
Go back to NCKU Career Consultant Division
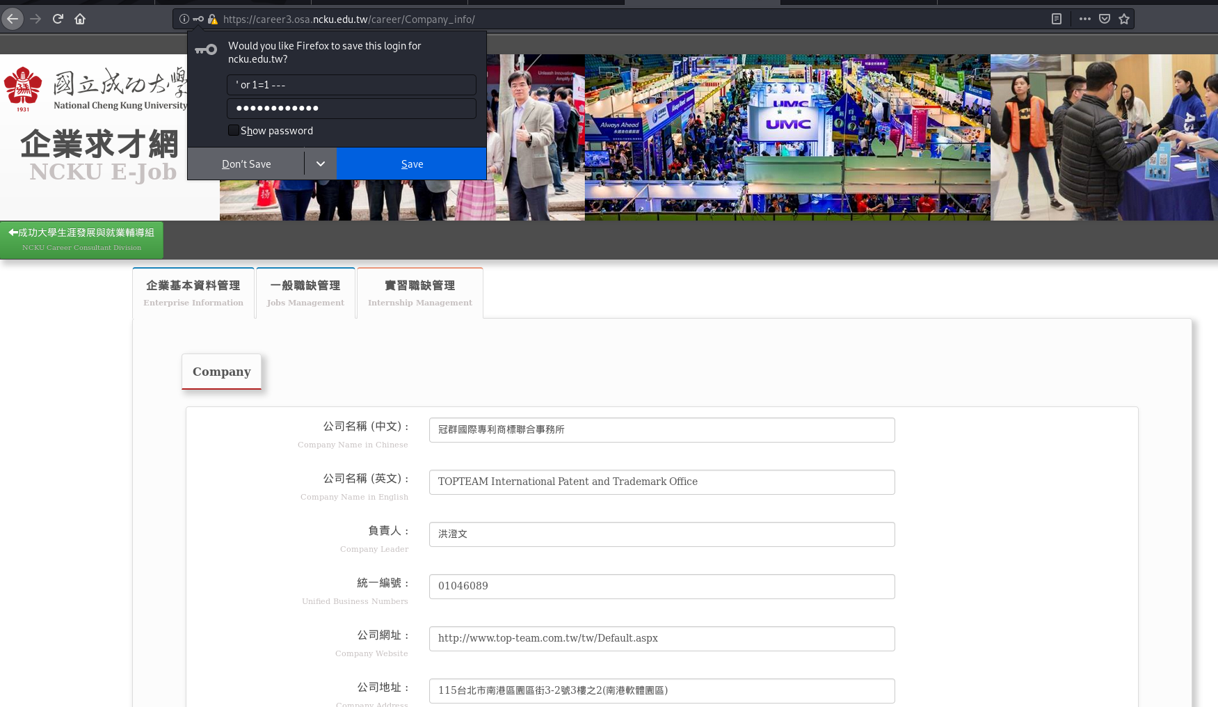point(81,239)
